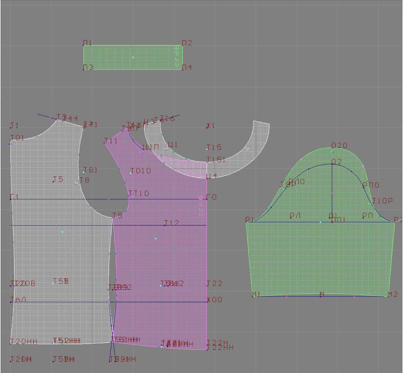Click the X00 point on the waistline
Image resolution: width=403 pixels, height=373 pixels.
(x=207, y=302)
